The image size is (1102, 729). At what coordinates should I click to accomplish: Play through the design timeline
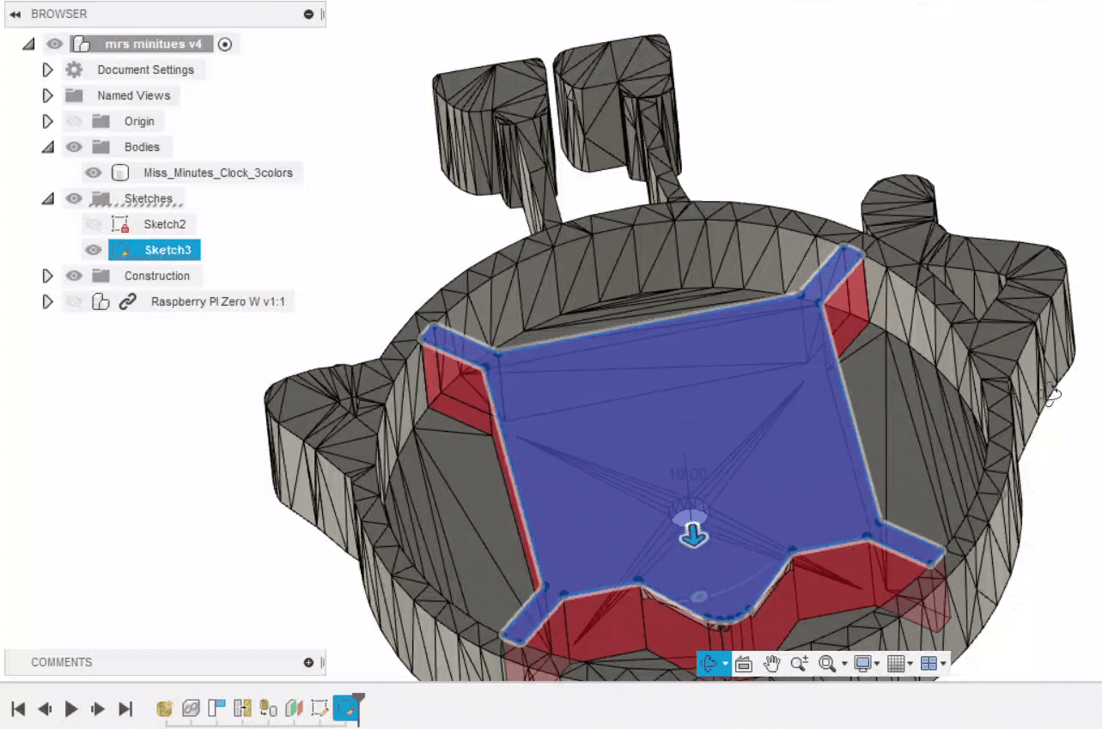[71, 708]
